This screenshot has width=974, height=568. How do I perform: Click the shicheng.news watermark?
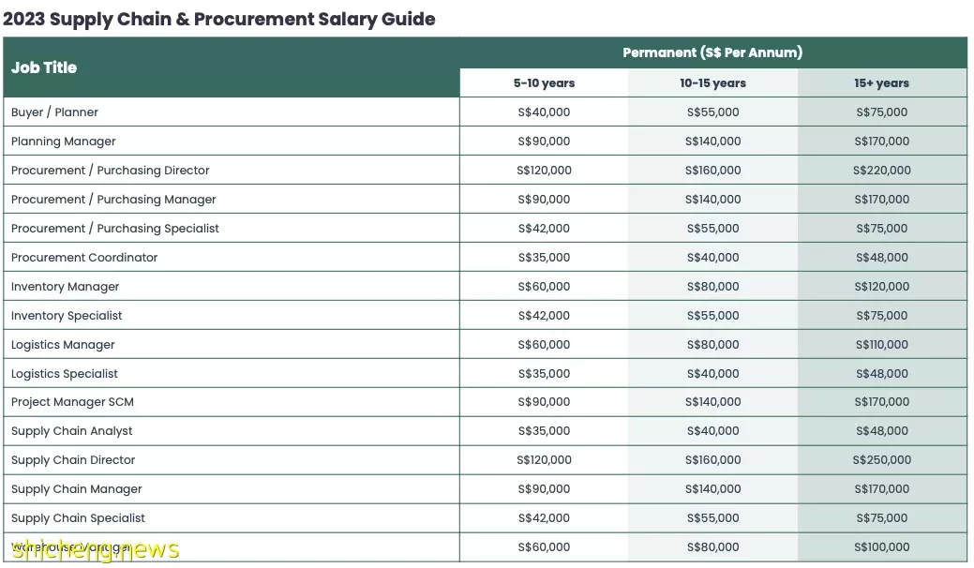[95, 549]
